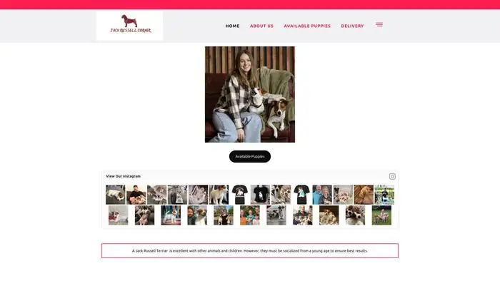Navigate to Available Puppies in the menu
The image size is (500, 281).
(307, 26)
